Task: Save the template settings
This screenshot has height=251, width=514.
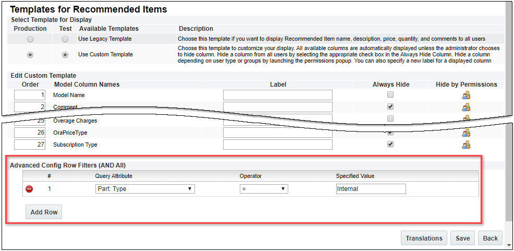Action: tap(462, 238)
